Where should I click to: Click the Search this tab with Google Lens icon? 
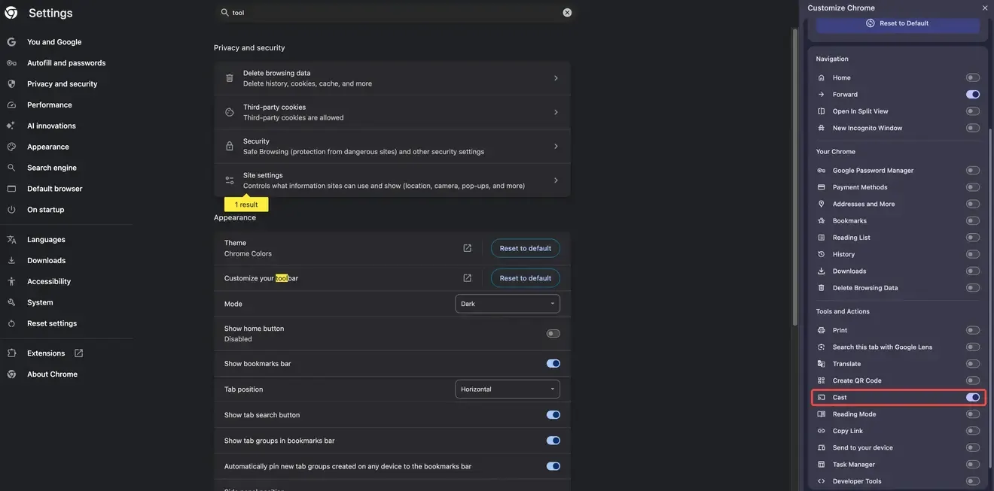tap(822, 347)
